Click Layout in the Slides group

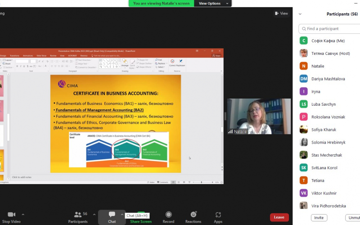(x=8, y=60)
